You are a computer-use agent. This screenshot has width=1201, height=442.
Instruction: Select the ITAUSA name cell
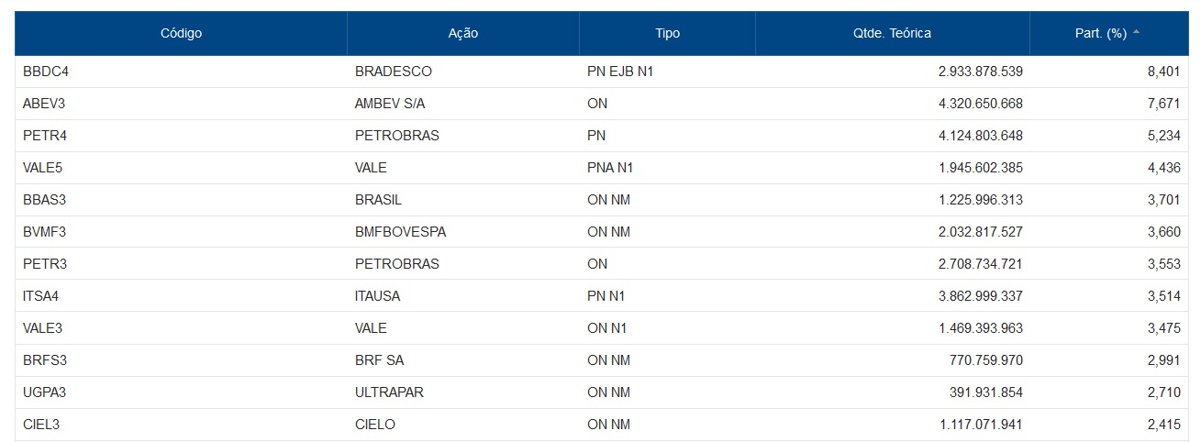coord(377,296)
